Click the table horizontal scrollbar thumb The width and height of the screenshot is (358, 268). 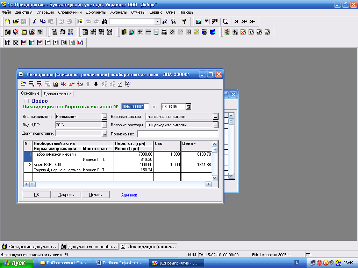click(x=33, y=184)
